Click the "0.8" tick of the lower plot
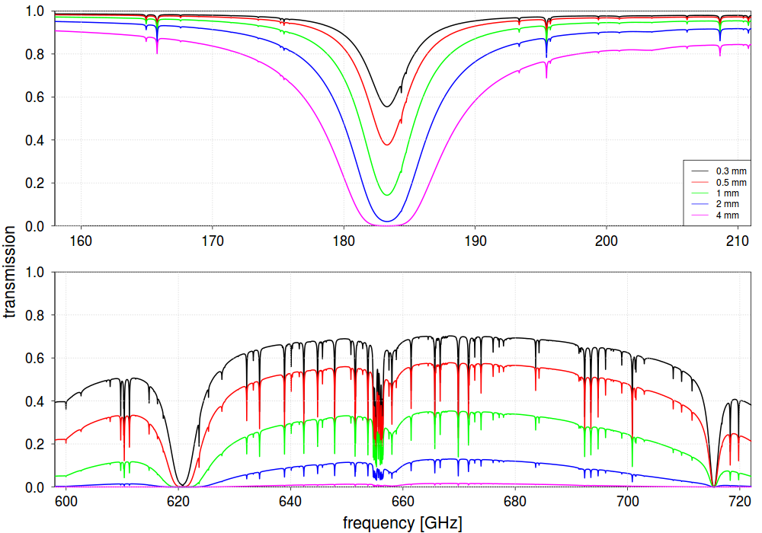 click(34, 315)
